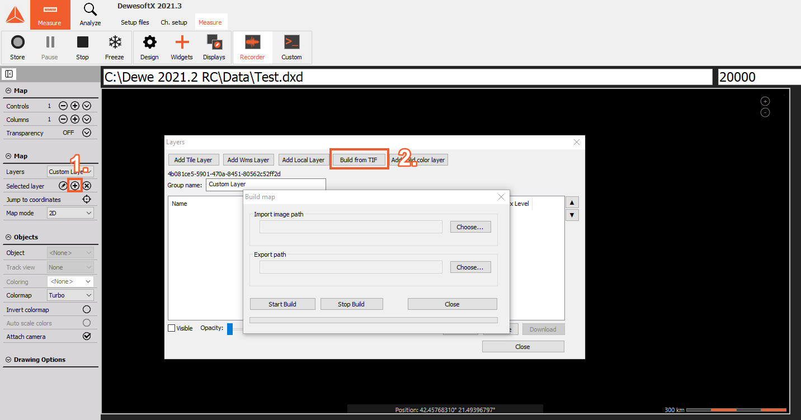Click the Import image path field
801x420 pixels.
[x=351, y=227]
